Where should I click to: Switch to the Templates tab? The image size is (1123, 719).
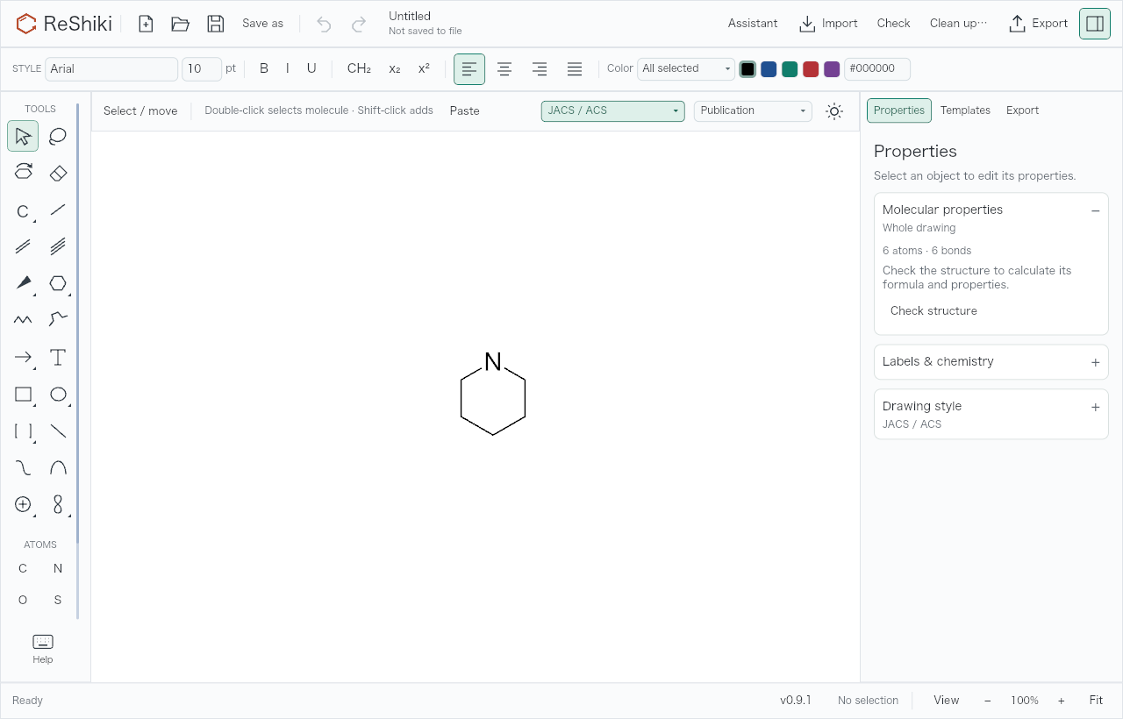click(x=965, y=110)
